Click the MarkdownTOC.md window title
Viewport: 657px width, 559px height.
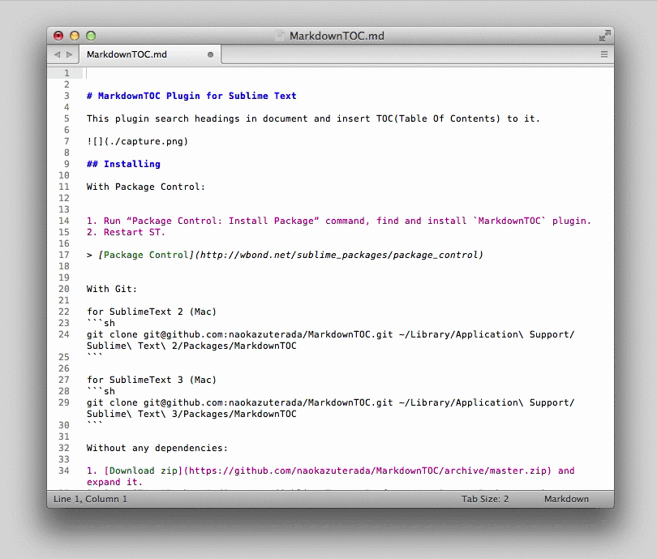tap(337, 36)
